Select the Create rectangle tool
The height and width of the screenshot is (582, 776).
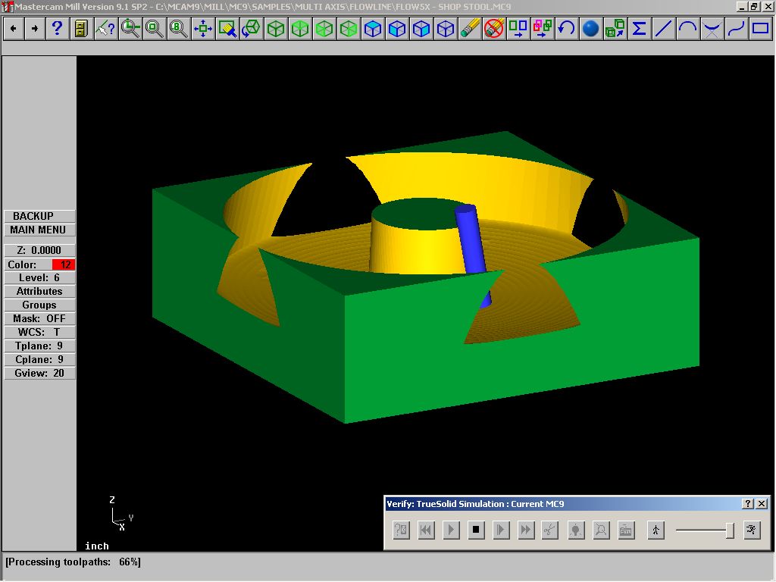[760, 29]
